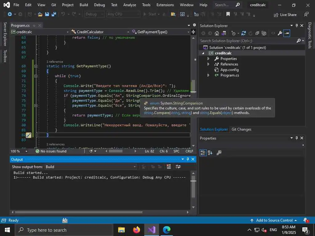315x236 pixels.
Task: Open the Any CPU platform dropdown
Action: point(123,14)
